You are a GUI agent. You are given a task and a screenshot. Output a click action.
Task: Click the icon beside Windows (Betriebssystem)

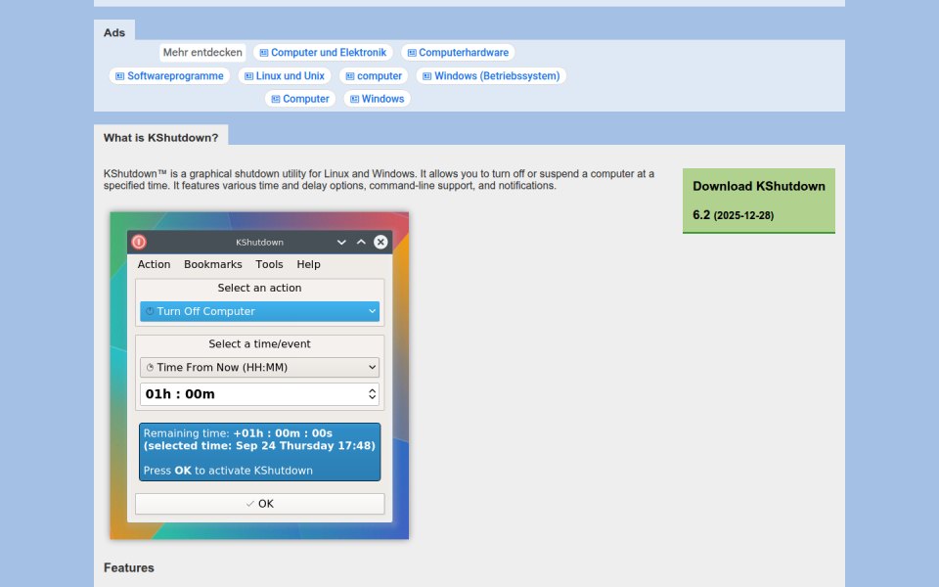pos(427,76)
